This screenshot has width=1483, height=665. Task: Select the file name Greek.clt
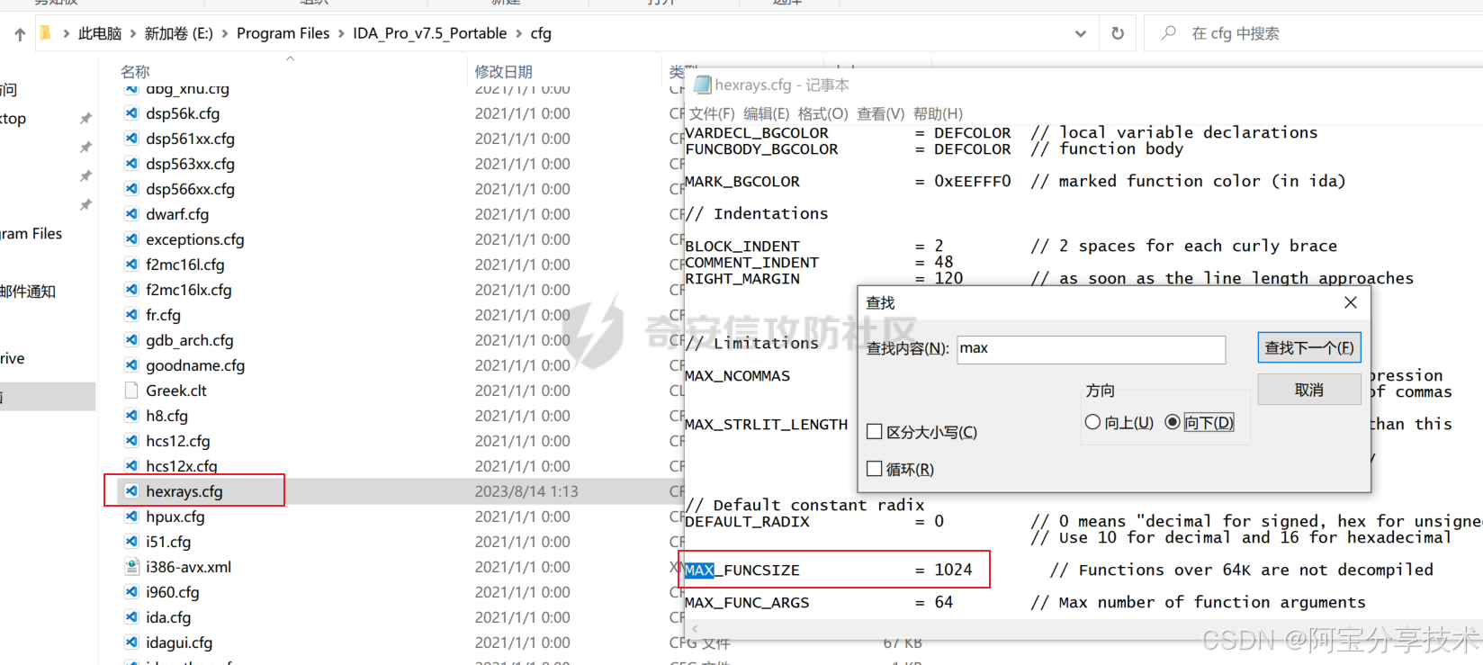coord(176,391)
